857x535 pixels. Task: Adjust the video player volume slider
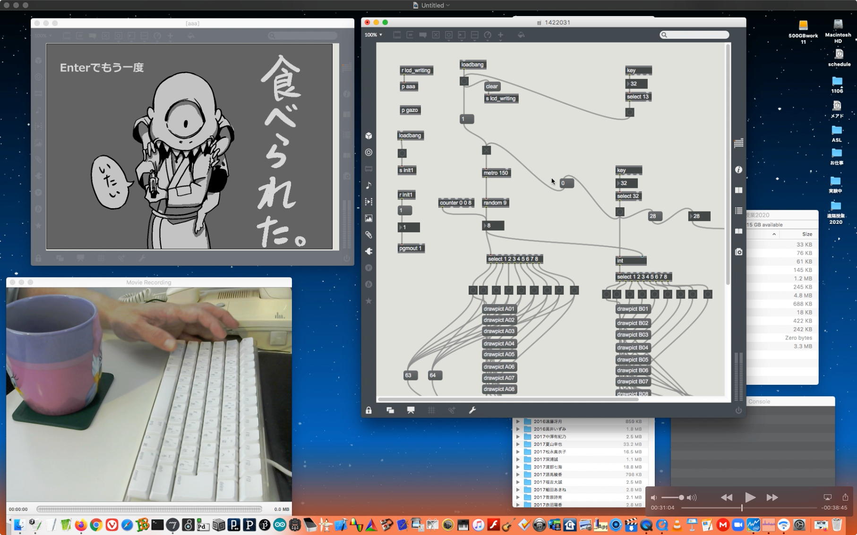pyautogui.click(x=673, y=498)
